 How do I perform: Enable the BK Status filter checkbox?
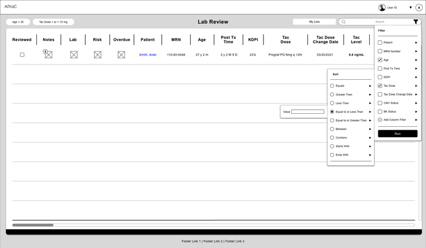click(x=380, y=112)
